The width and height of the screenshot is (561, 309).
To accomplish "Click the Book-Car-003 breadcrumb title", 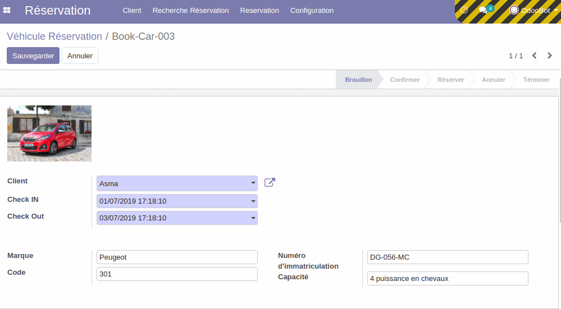I will click(143, 36).
